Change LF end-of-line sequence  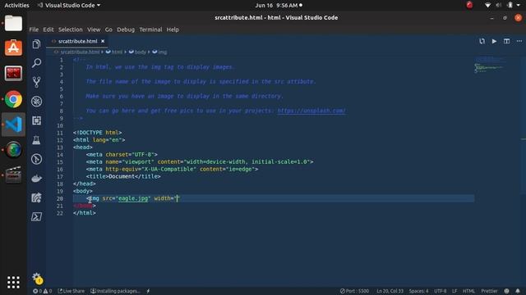pos(454,291)
